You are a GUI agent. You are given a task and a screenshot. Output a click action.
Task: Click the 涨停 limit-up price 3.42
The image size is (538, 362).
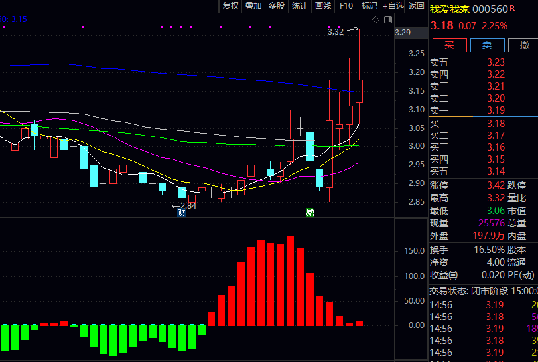point(496,185)
